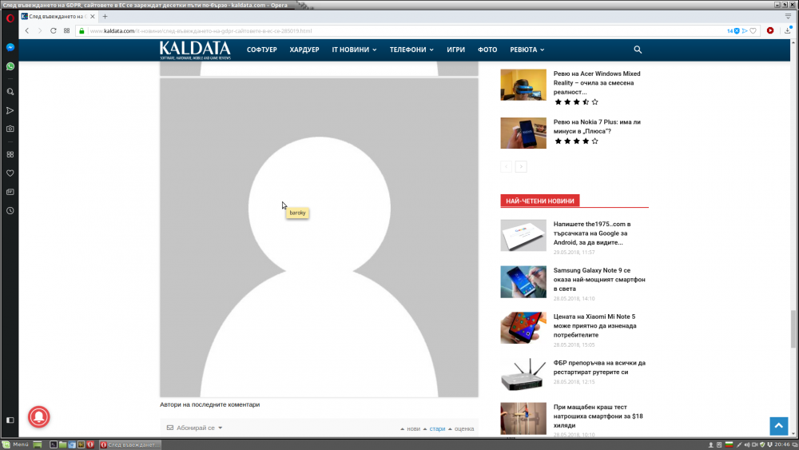Open the files folder in taskbar
The image size is (799, 450).
click(62, 444)
